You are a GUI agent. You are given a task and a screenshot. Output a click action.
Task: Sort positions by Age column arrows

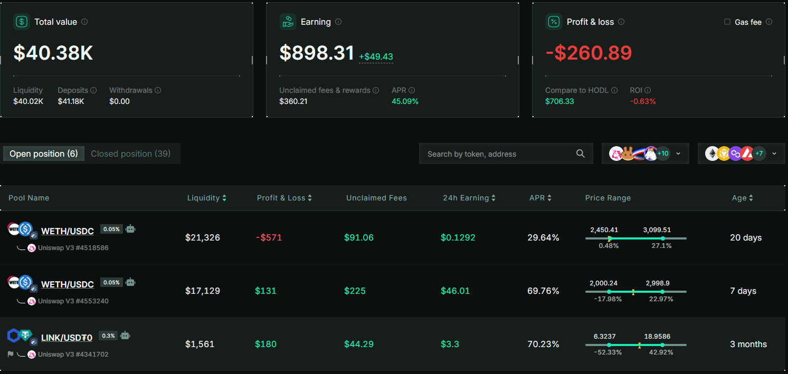tap(751, 198)
